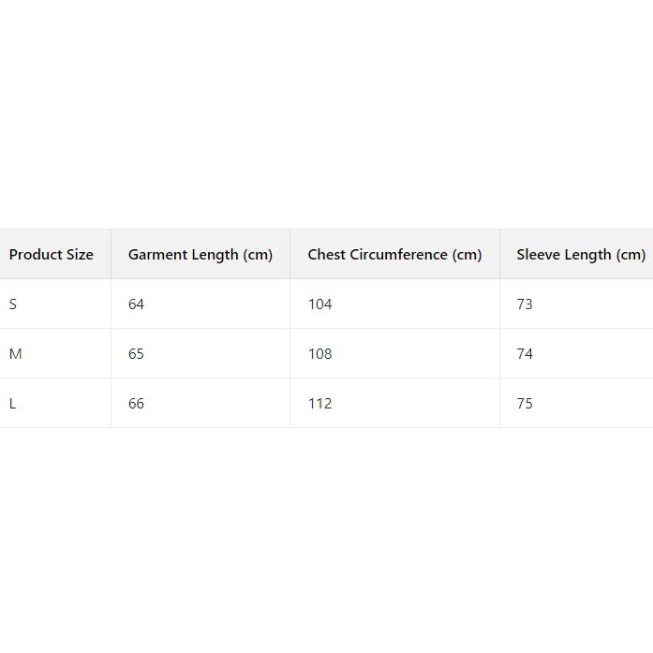Pick sleeve length value 73
This screenshot has width=653, height=653.
pyautogui.click(x=525, y=304)
